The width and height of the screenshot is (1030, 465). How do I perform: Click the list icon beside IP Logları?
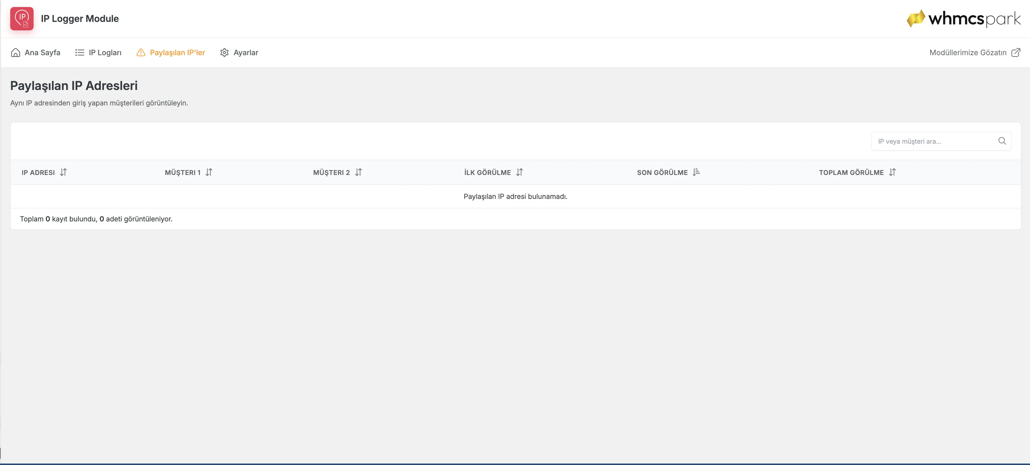80,52
